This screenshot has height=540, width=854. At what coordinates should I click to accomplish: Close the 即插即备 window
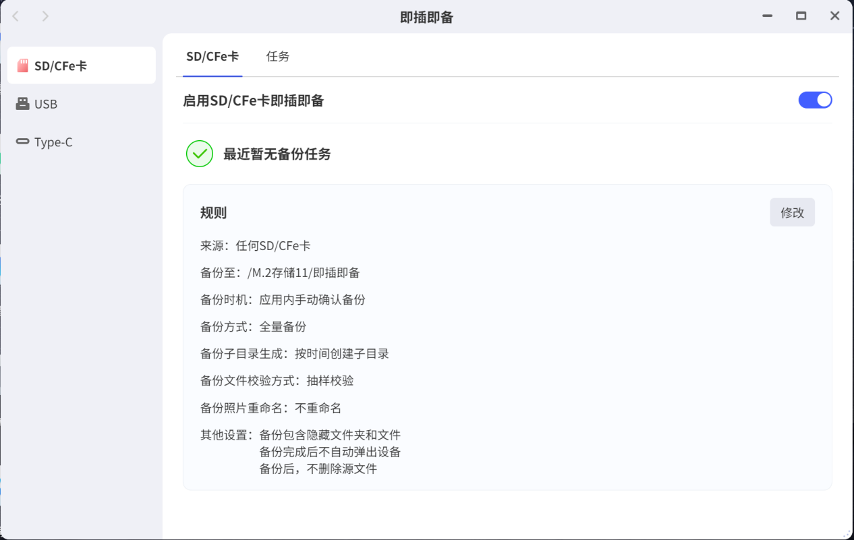[834, 16]
